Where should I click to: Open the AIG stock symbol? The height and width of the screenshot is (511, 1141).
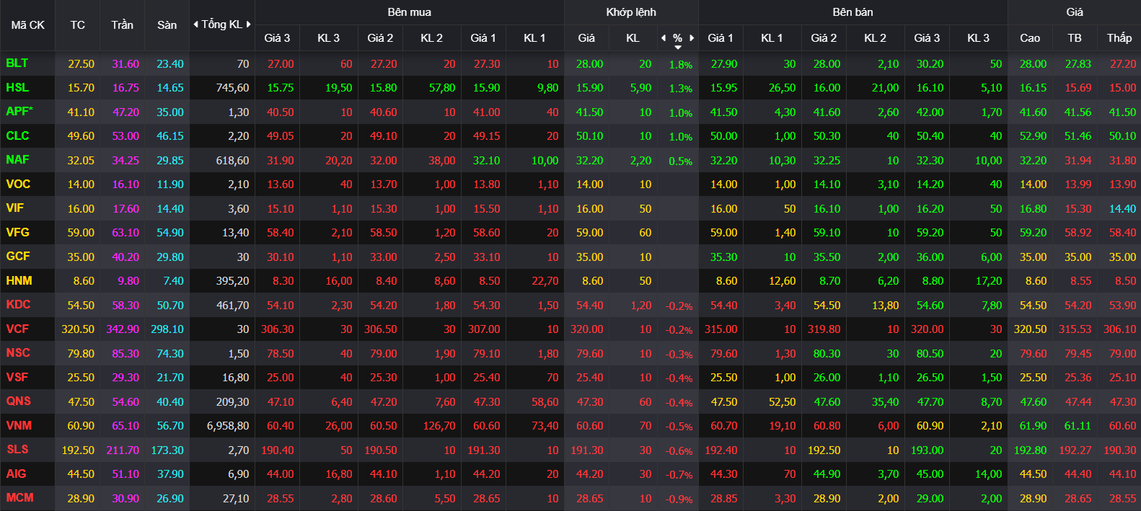point(16,474)
